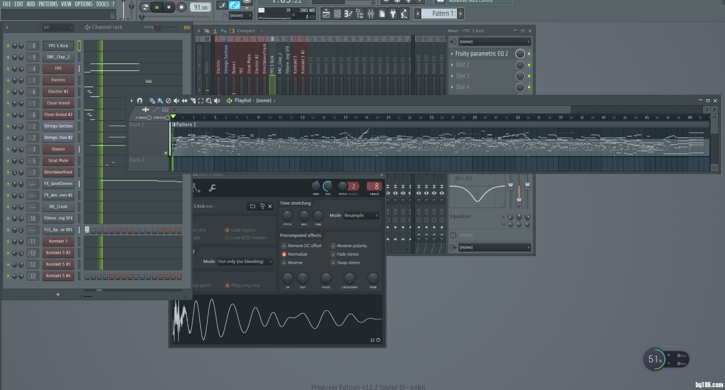Expand the Slot 2 effect arrow
The width and height of the screenshot is (725, 390).
click(x=452, y=65)
